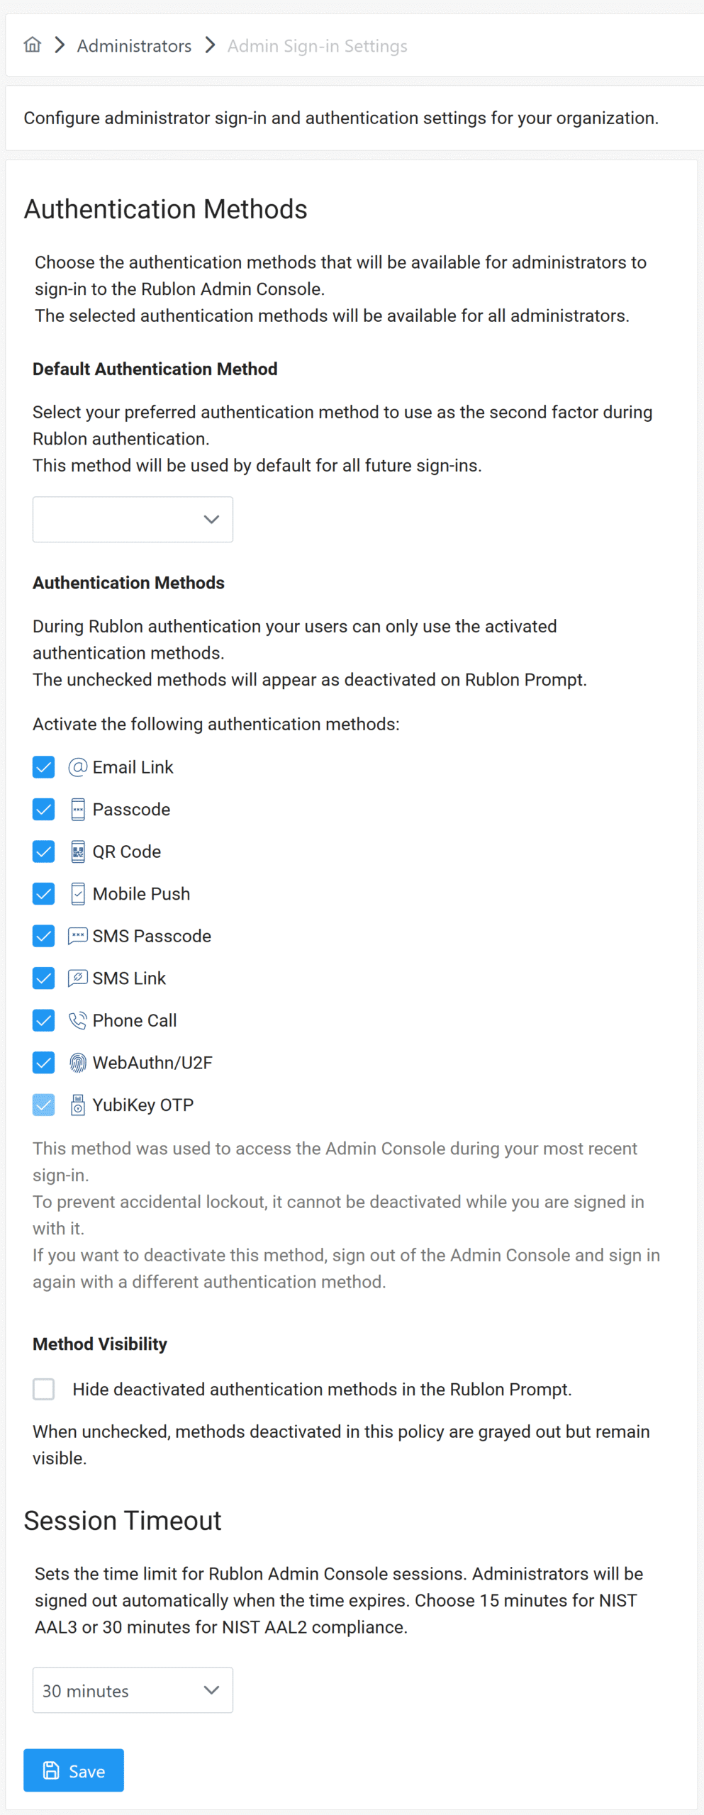Uncheck the Mobile Push checkbox
Viewport: 704px width, 1815px height.
point(44,894)
